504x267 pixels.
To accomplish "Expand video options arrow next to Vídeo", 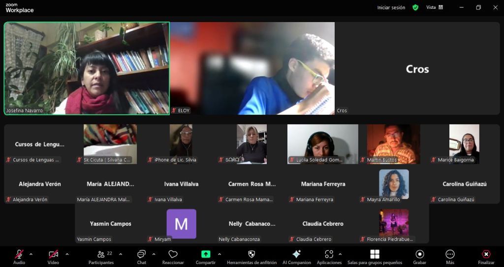I will coord(67,254).
